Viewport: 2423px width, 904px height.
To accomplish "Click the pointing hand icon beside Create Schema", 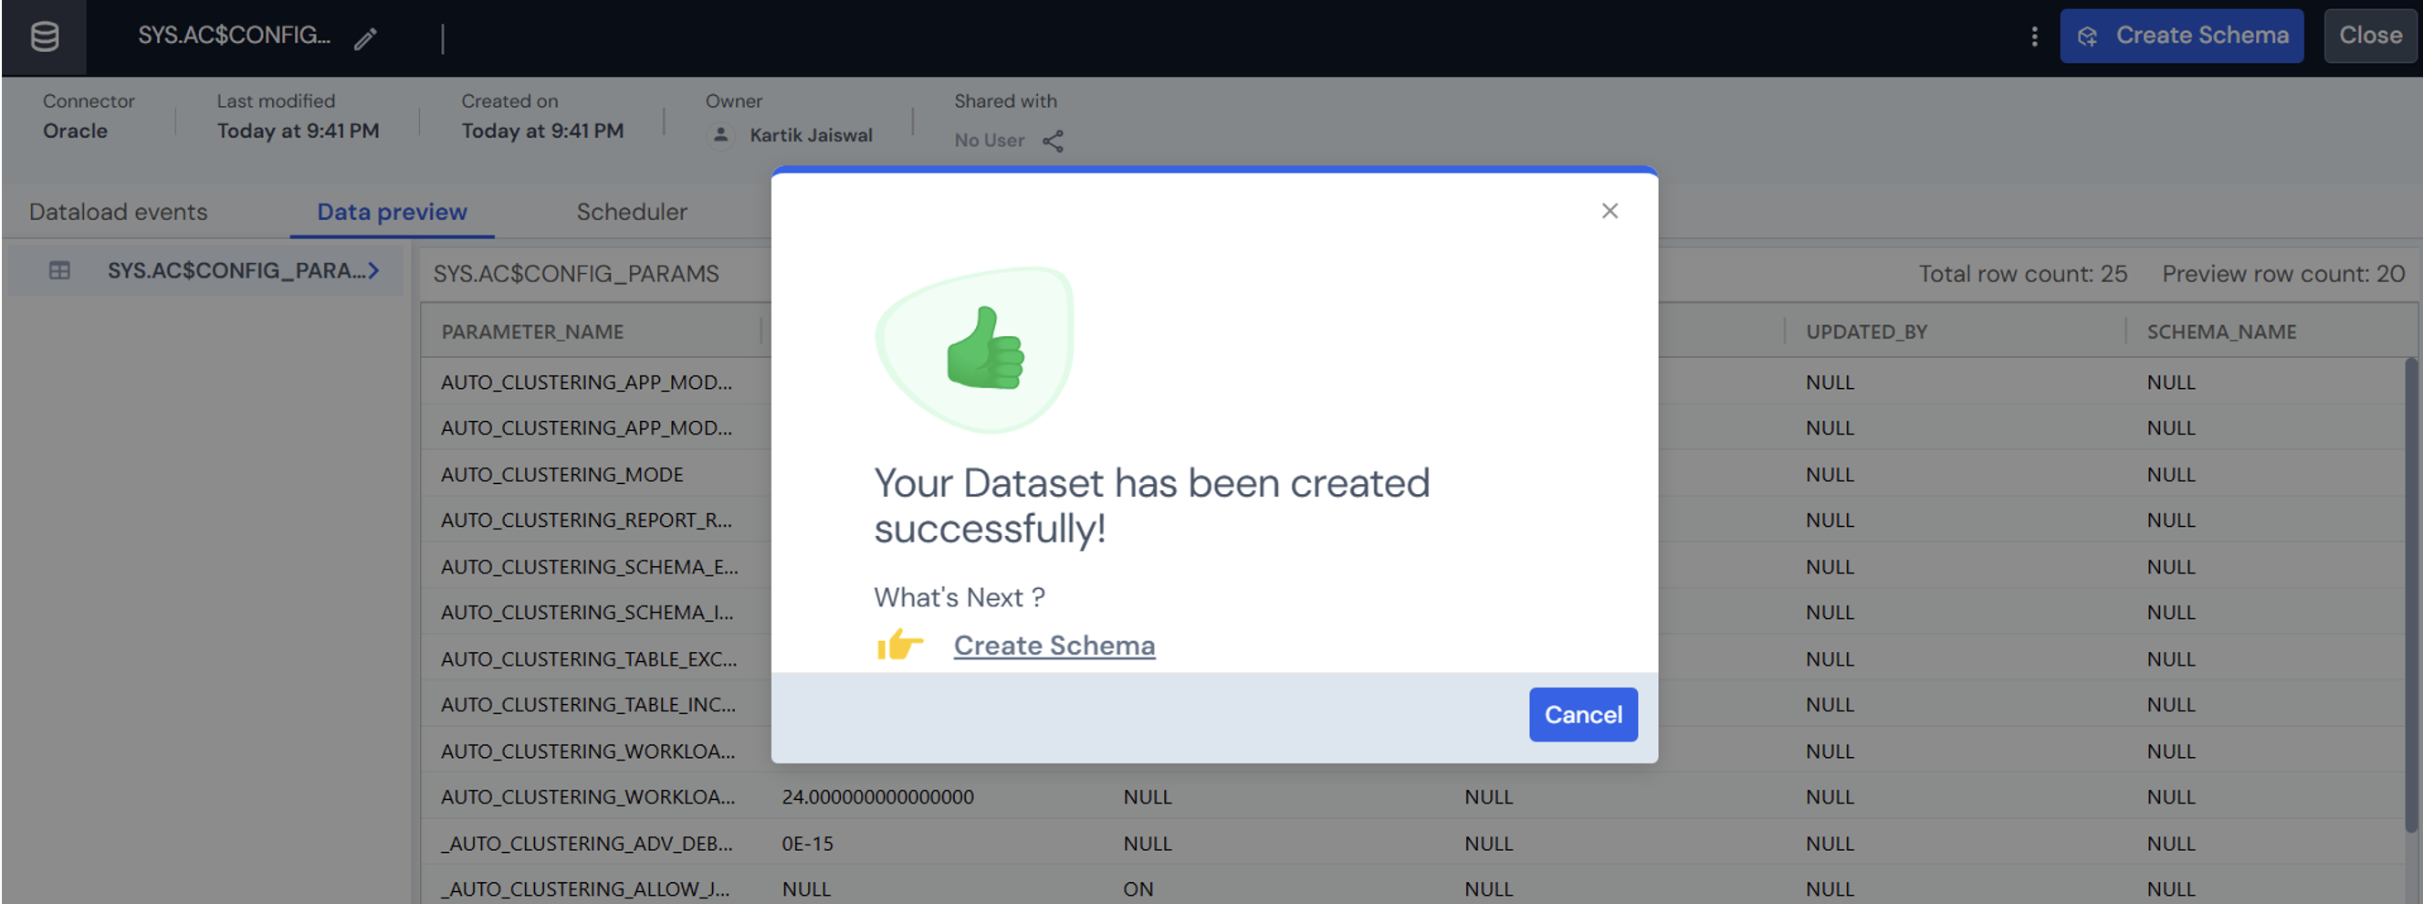I will point(899,646).
